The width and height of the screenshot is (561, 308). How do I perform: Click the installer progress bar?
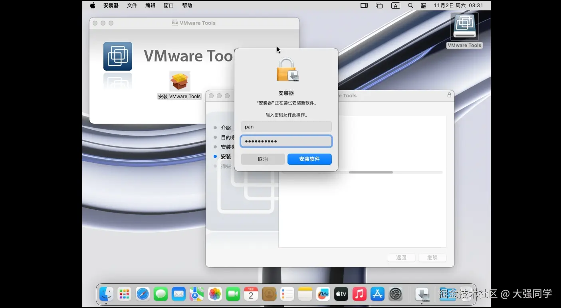click(x=363, y=172)
